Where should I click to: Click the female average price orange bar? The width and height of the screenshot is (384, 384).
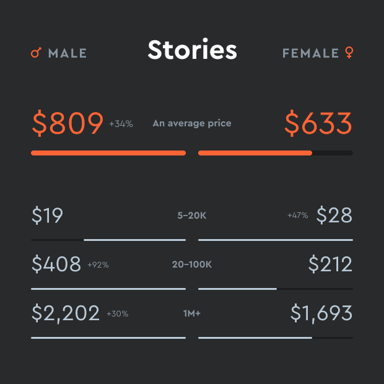tap(255, 153)
